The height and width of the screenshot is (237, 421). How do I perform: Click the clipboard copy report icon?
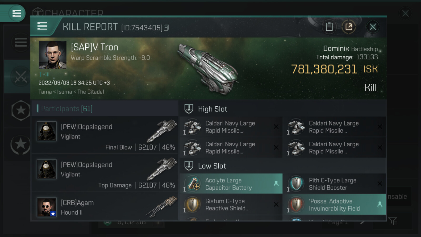[329, 27]
